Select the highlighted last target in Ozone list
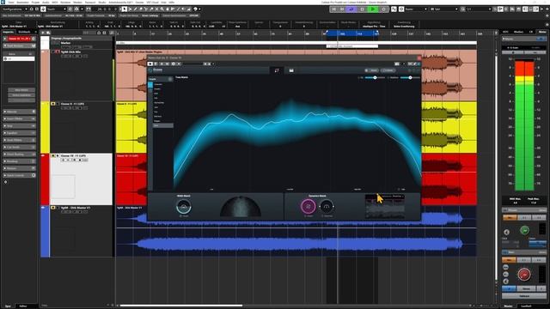 [162, 125]
